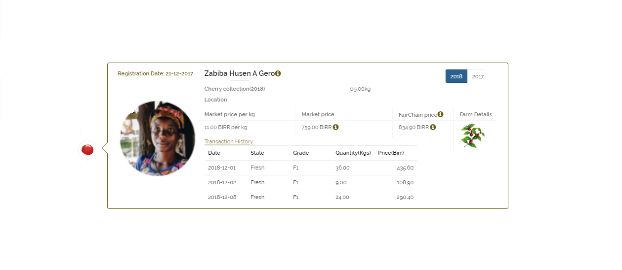Click the Grade column header

pos(301,153)
